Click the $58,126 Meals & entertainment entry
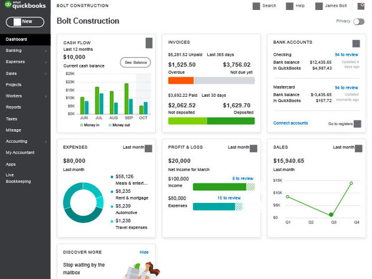Image resolution: width=372 pixels, height=279 pixels. pyautogui.click(x=129, y=180)
